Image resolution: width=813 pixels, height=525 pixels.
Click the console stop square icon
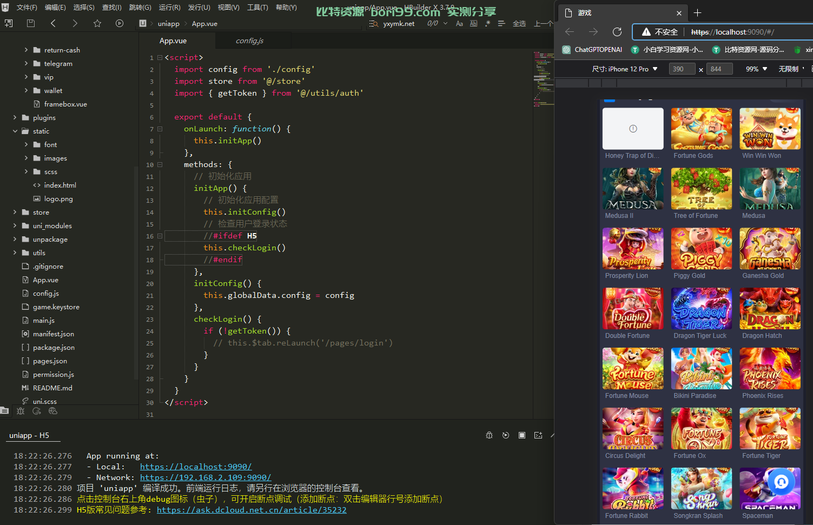tap(522, 435)
